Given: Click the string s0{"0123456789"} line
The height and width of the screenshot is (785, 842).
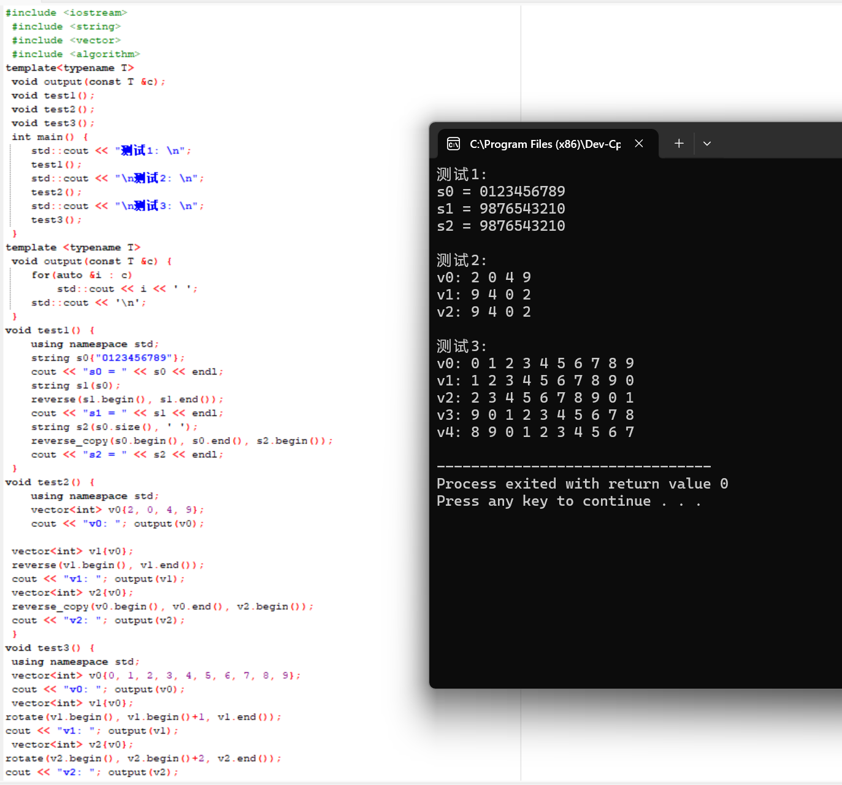Looking at the screenshot, I should tap(108, 358).
